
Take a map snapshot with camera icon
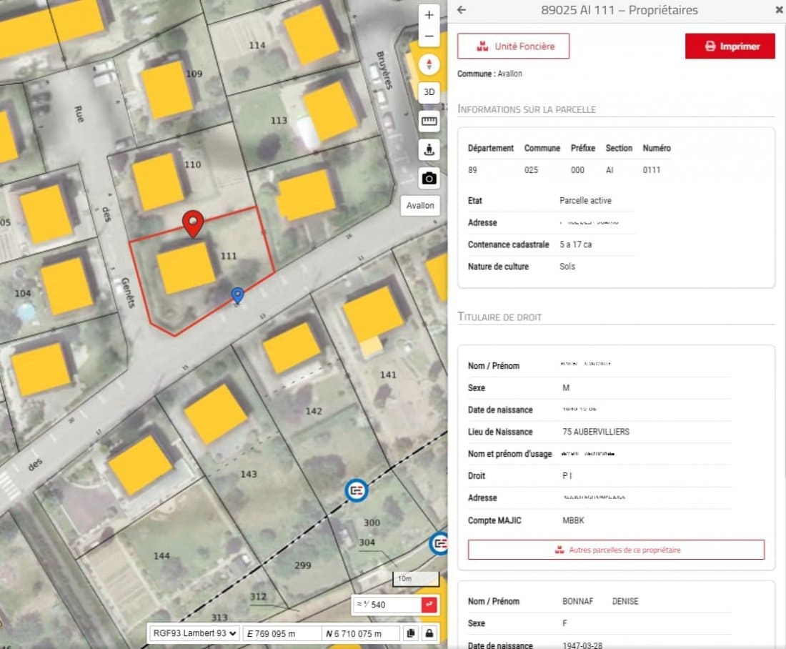click(x=429, y=178)
